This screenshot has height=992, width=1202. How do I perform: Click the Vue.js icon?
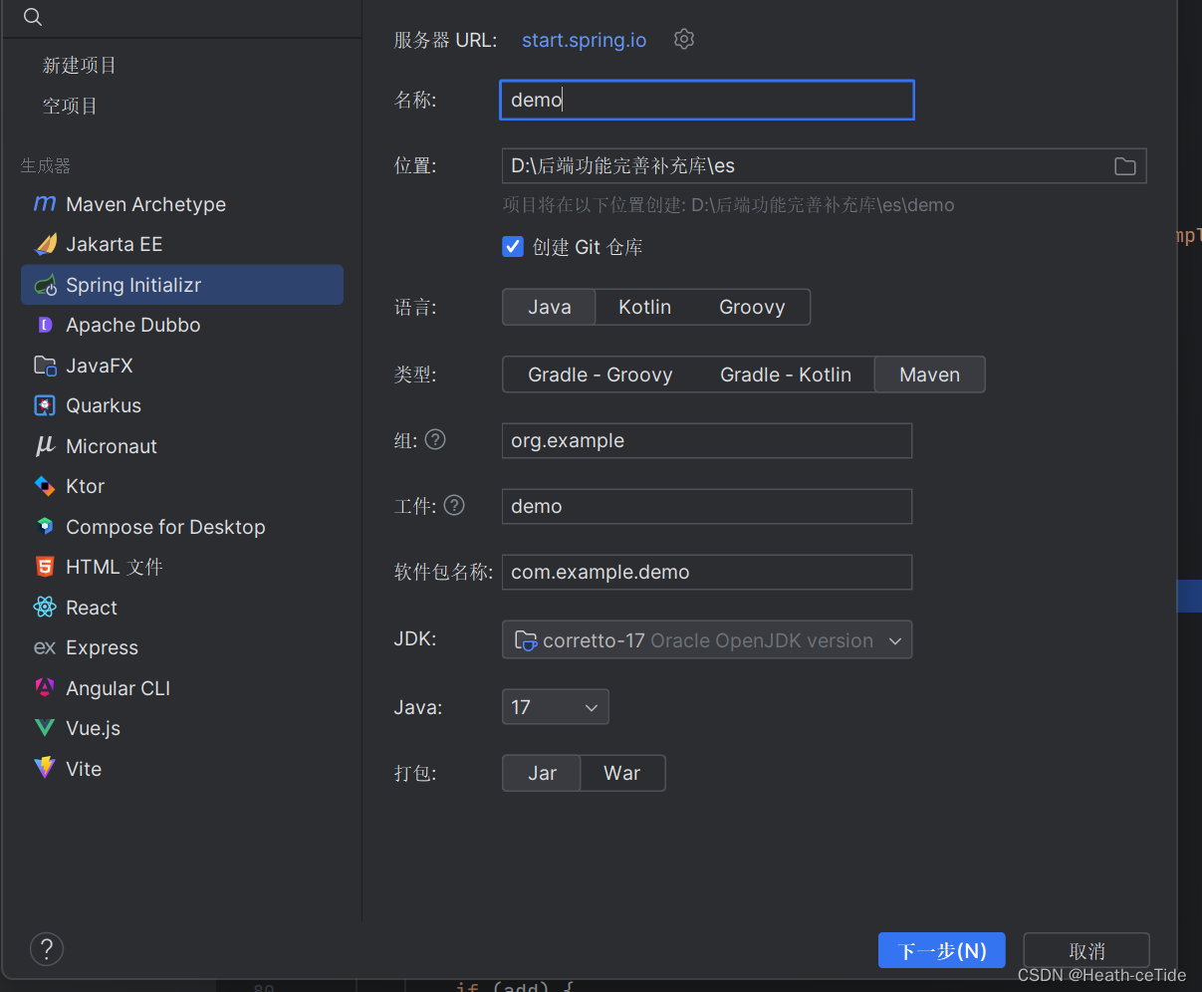tap(45, 728)
